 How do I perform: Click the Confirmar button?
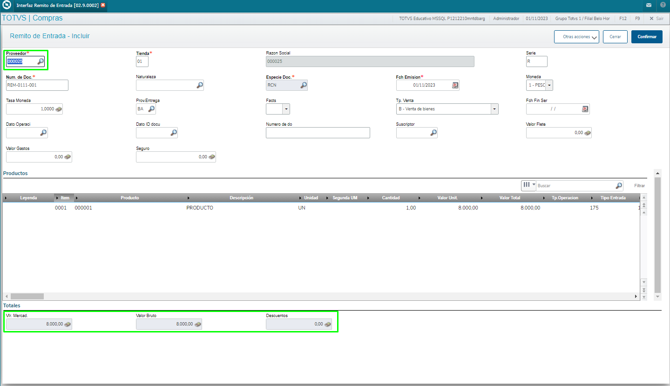pos(647,37)
